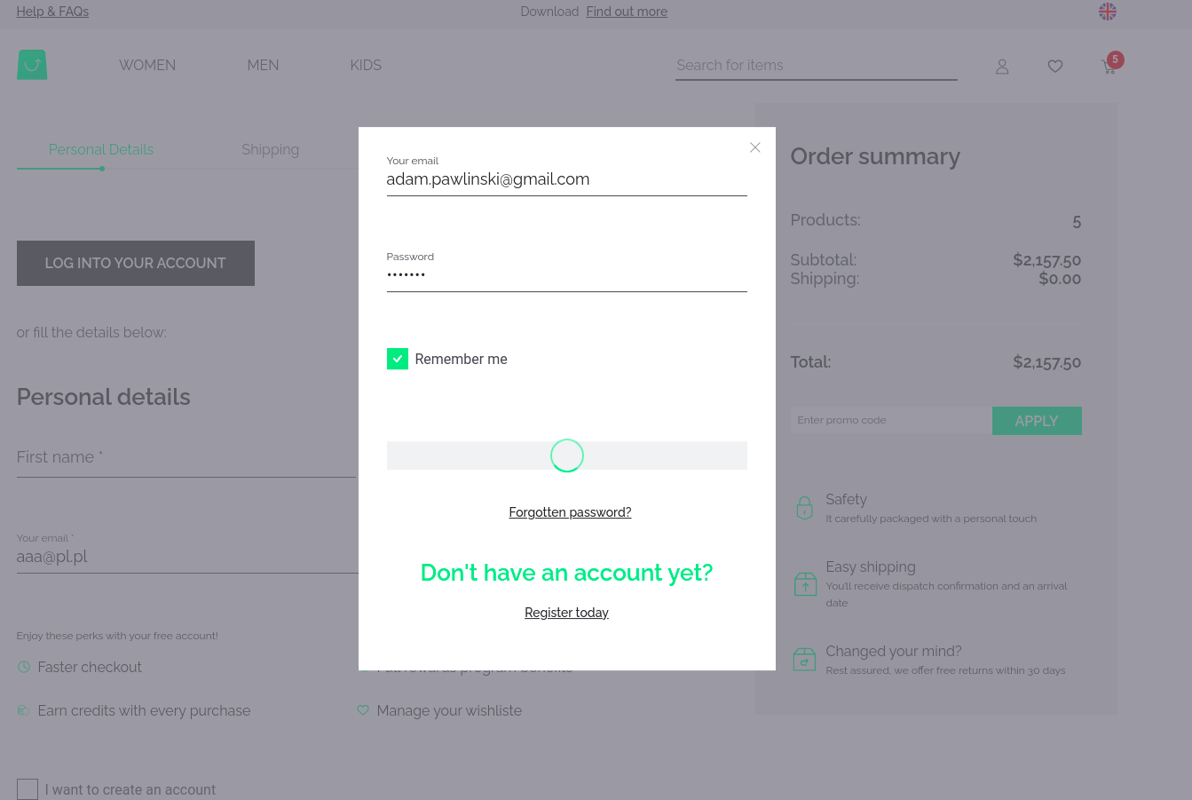The height and width of the screenshot is (800, 1192).
Task: Click LOG INTO YOUR ACCOUNT button
Action: coord(135,263)
